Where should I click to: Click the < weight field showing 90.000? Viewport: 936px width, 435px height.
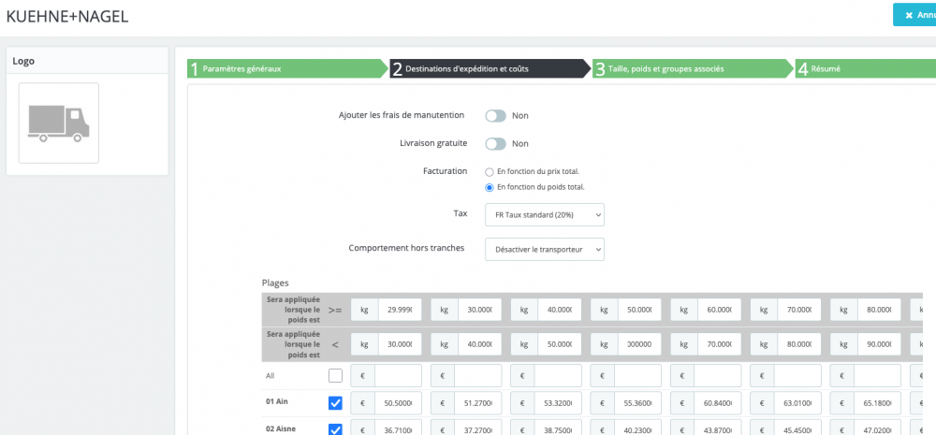click(x=879, y=344)
